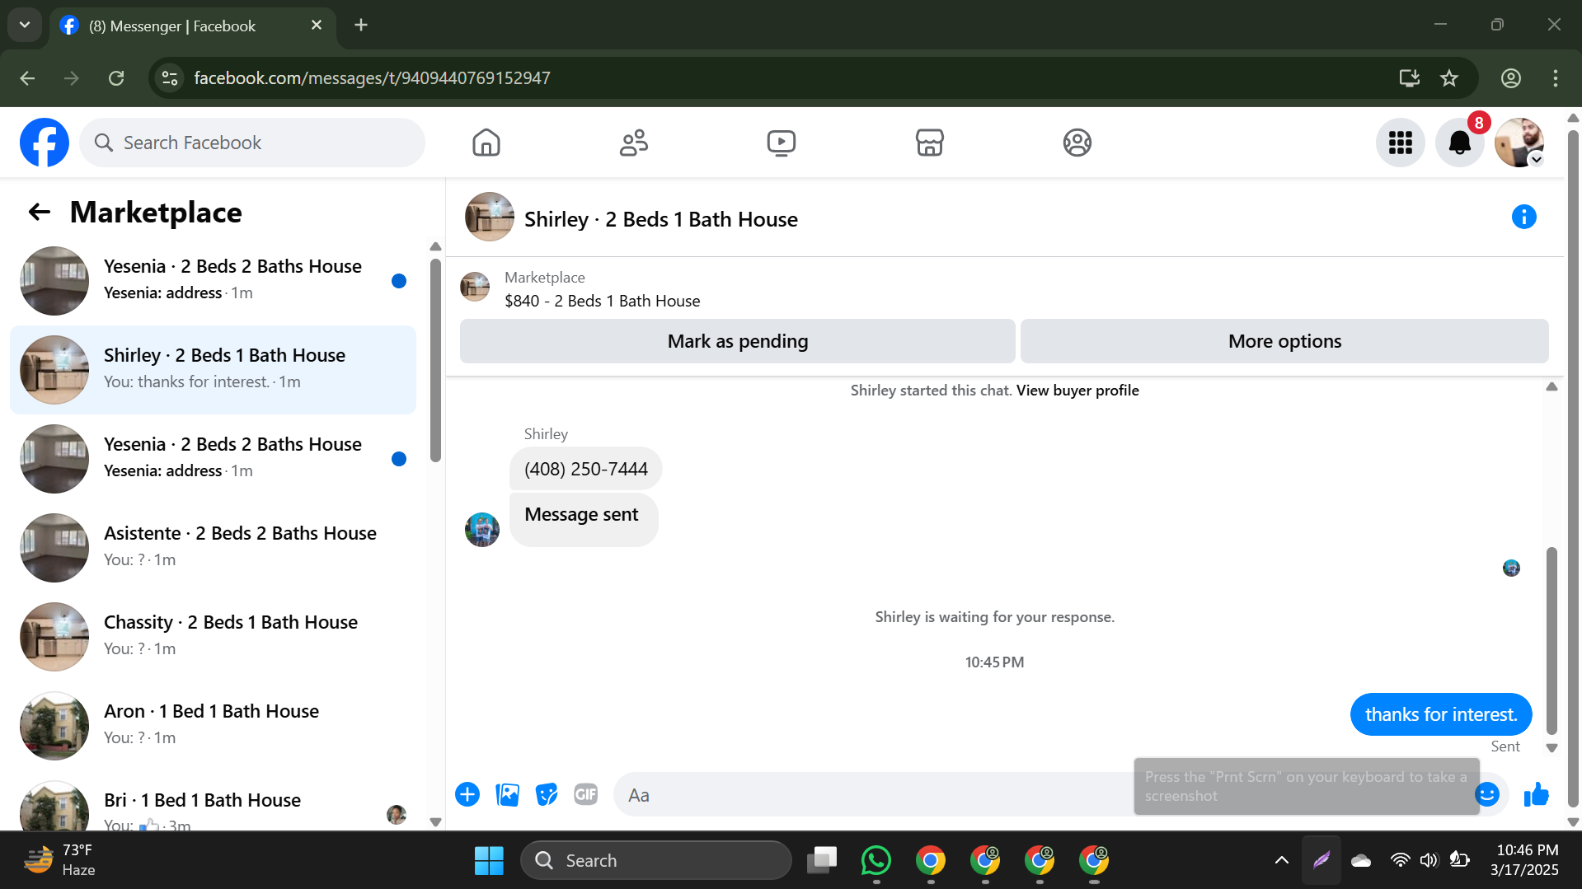Click the phone number message (408) 250-7444
Viewport: 1582px width, 889px height.
586,469
